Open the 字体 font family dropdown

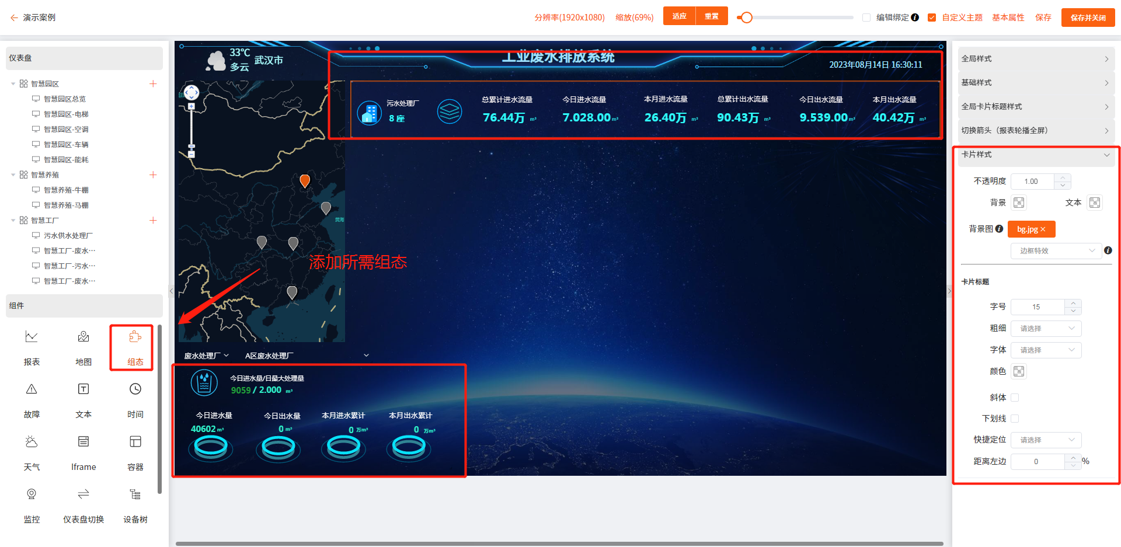coord(1046,350)
